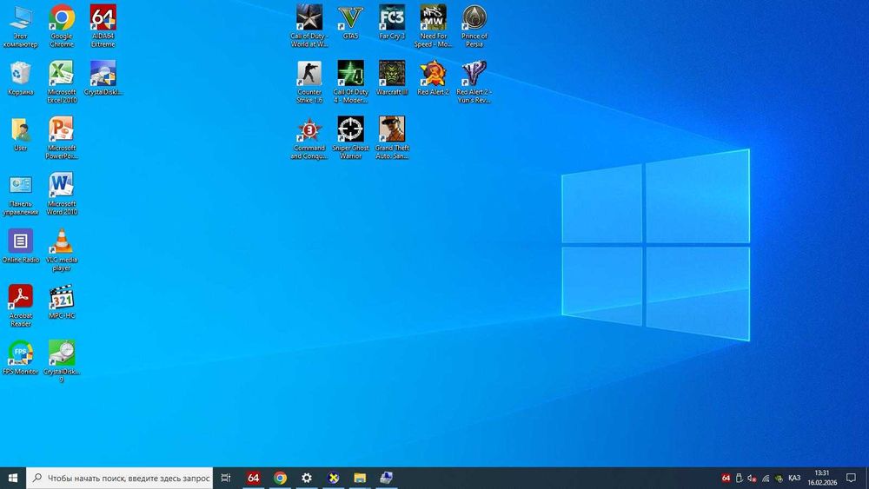Select the Warcraft III shortcut
Viewport: 869px width, 489px height.
coord(392,79)
